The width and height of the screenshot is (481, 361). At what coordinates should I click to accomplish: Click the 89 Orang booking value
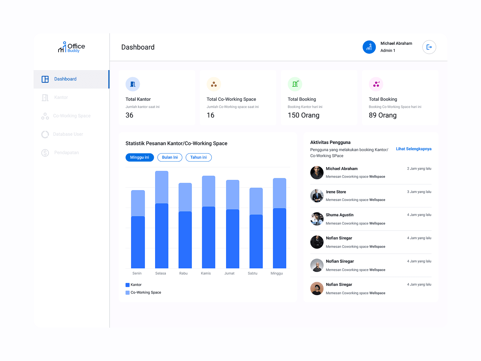[x=382, y=115]
